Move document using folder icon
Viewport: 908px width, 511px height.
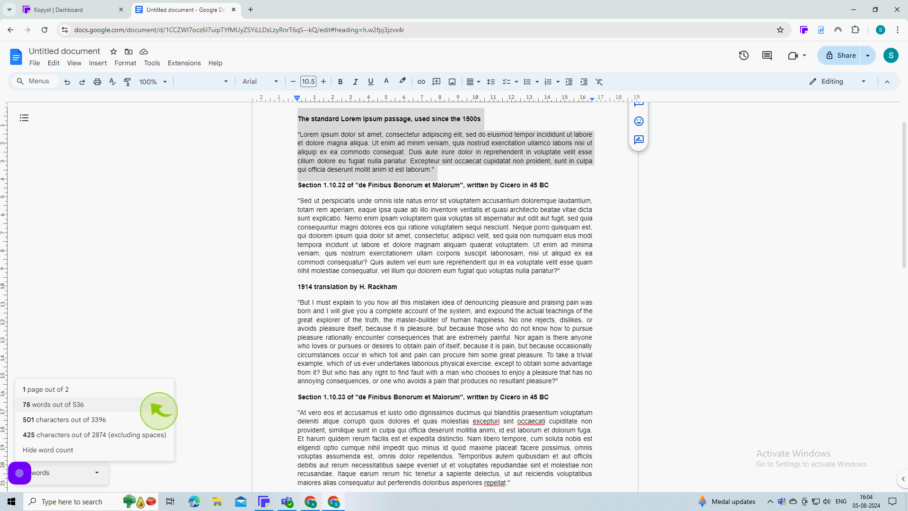[x=129, y=51]
